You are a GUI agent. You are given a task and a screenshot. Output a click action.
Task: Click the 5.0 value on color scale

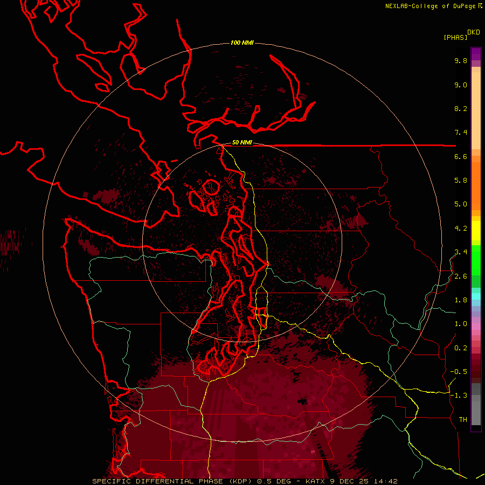(x=461, y=204)
